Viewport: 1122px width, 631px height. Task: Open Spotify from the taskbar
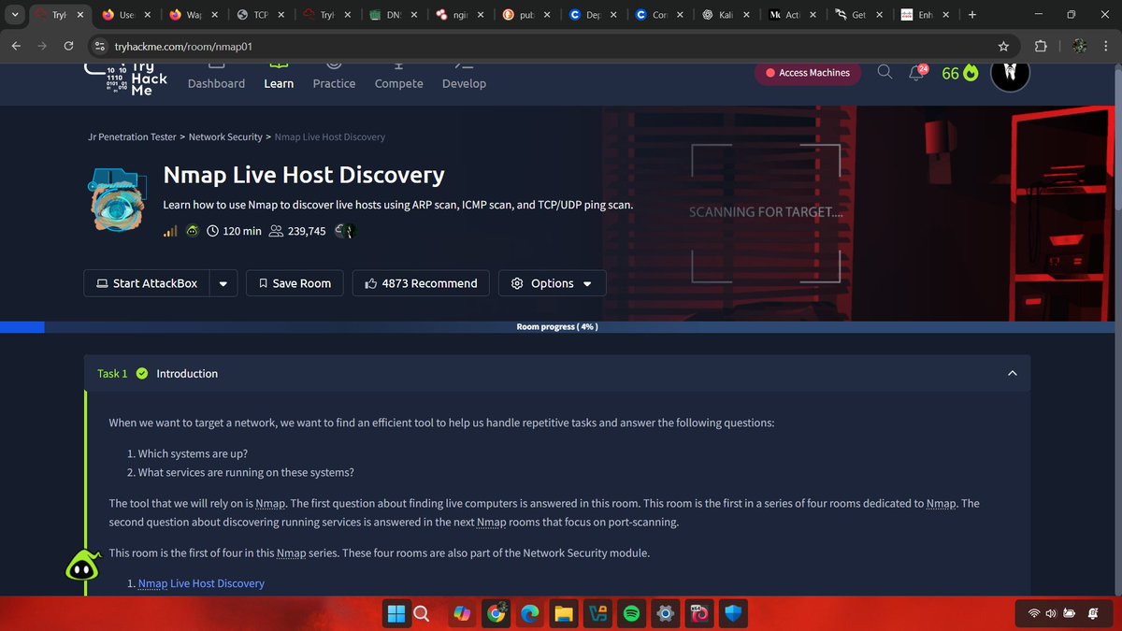click(631, 613)
